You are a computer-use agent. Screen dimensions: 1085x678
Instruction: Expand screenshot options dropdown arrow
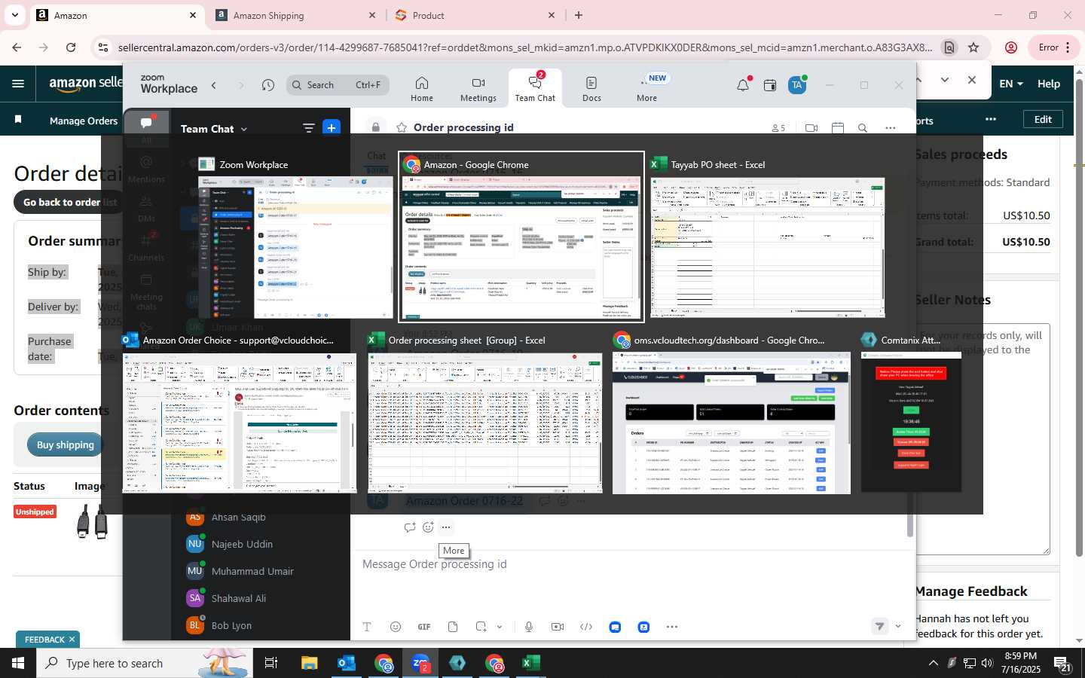point(500,627)
